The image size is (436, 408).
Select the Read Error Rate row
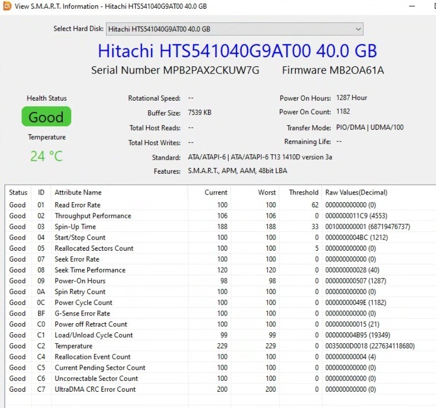(x=220, y=205)
